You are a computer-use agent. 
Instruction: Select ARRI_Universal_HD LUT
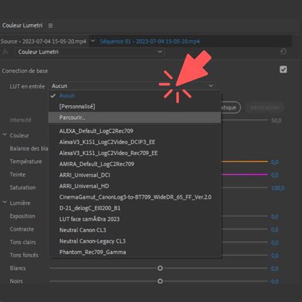click(134, 186)
